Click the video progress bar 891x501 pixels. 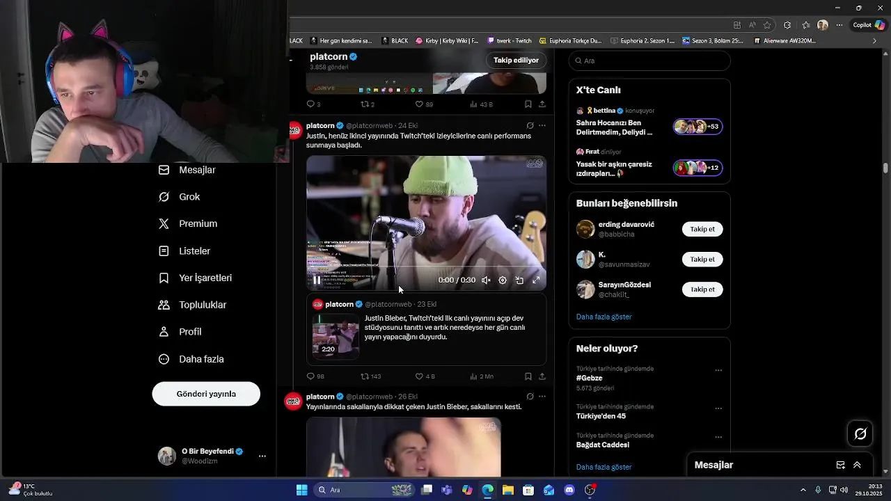pos(426,267)
